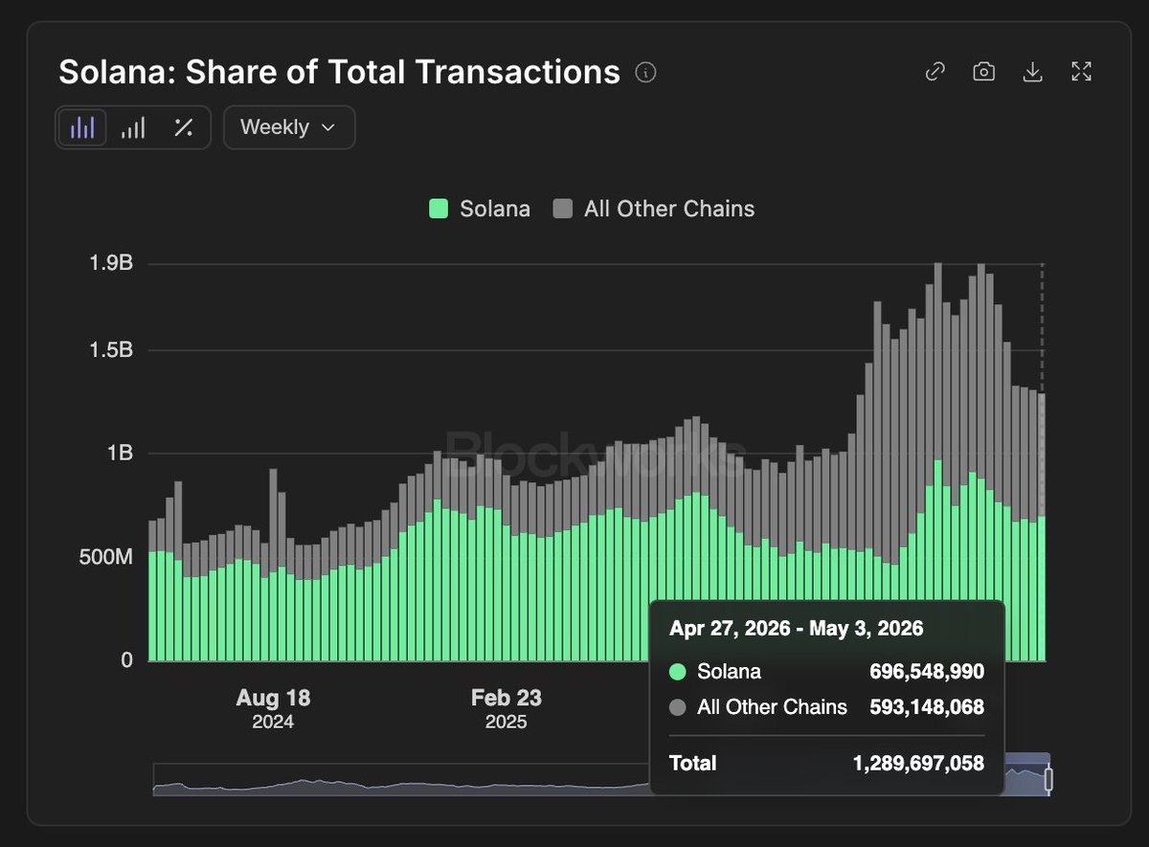Click the '1.5B' y-axis label
This screenshot has width=1149, height=847.
[113, 350]
